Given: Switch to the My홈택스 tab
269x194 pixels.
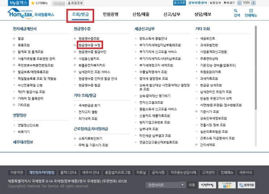Looking at the screenshot, I should click(x=18, y=3).
